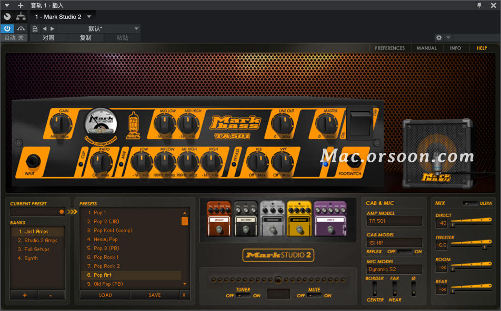Click the plus icon to add an insert

click(x=21, y=5)
